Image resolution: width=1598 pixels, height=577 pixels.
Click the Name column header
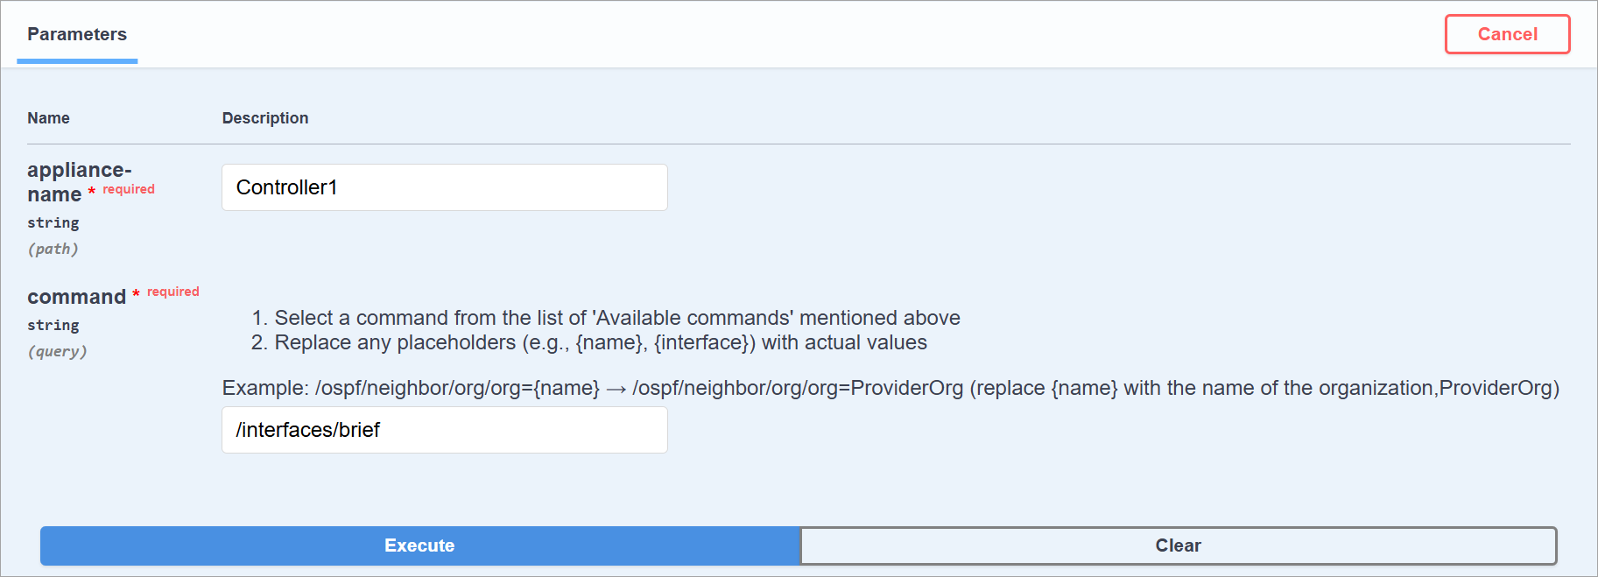[x=48, y=117]
